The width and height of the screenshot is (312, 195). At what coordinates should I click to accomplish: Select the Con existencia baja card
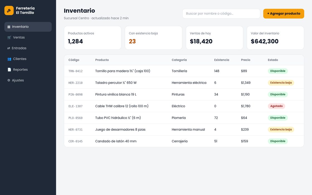pyautogui.click(x=153, y=38)
